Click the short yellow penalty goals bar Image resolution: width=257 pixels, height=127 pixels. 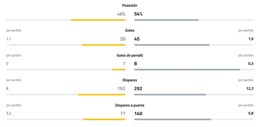click(119, 70)
